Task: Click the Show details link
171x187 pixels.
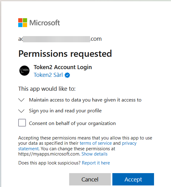Action: click(x=94, y=154)
